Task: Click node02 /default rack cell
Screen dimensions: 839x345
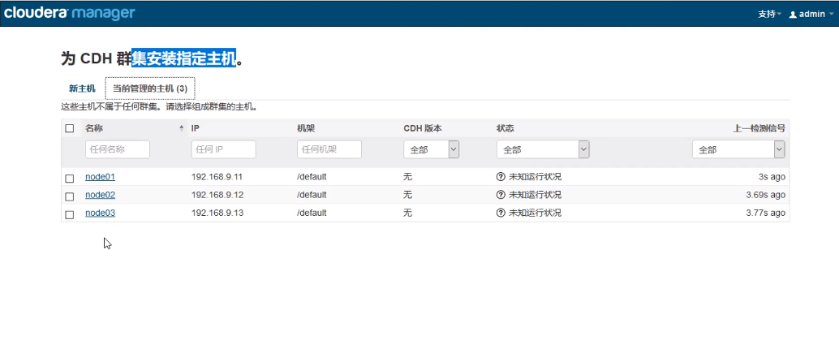Action: pyautogui.click(x=312, y=195)
